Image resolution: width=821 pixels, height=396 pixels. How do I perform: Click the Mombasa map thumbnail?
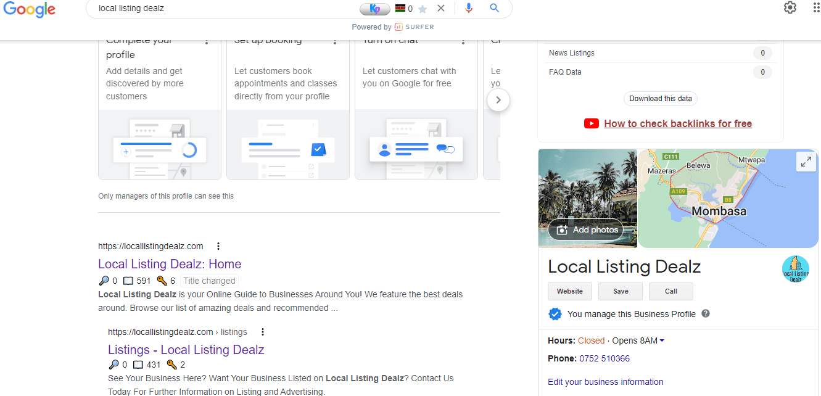(x=728, y=198)
